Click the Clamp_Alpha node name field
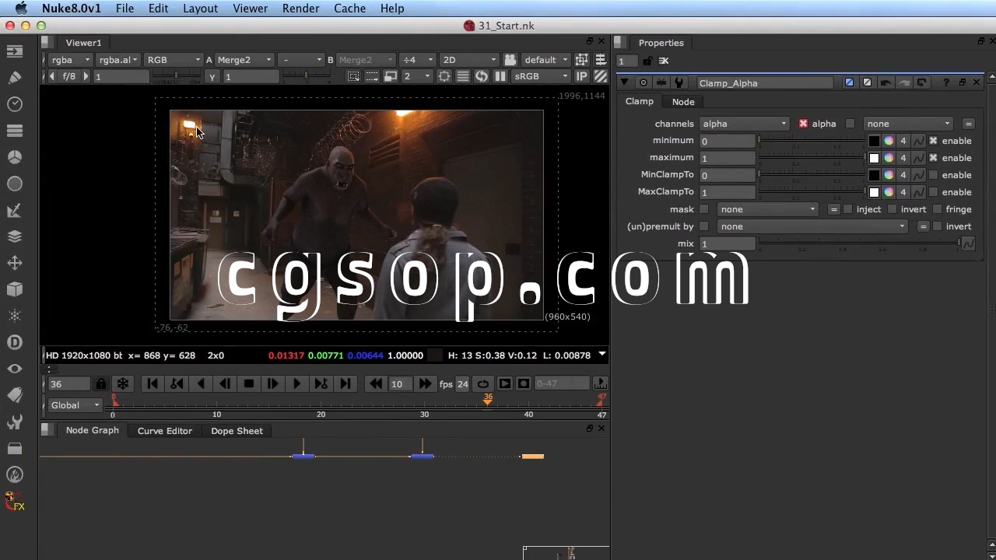Screen dimensions: 996x560 point(765,82)
